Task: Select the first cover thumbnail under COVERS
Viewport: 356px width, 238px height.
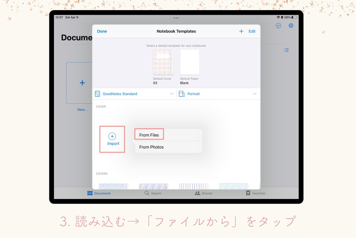Action: (x=114, y=186)
